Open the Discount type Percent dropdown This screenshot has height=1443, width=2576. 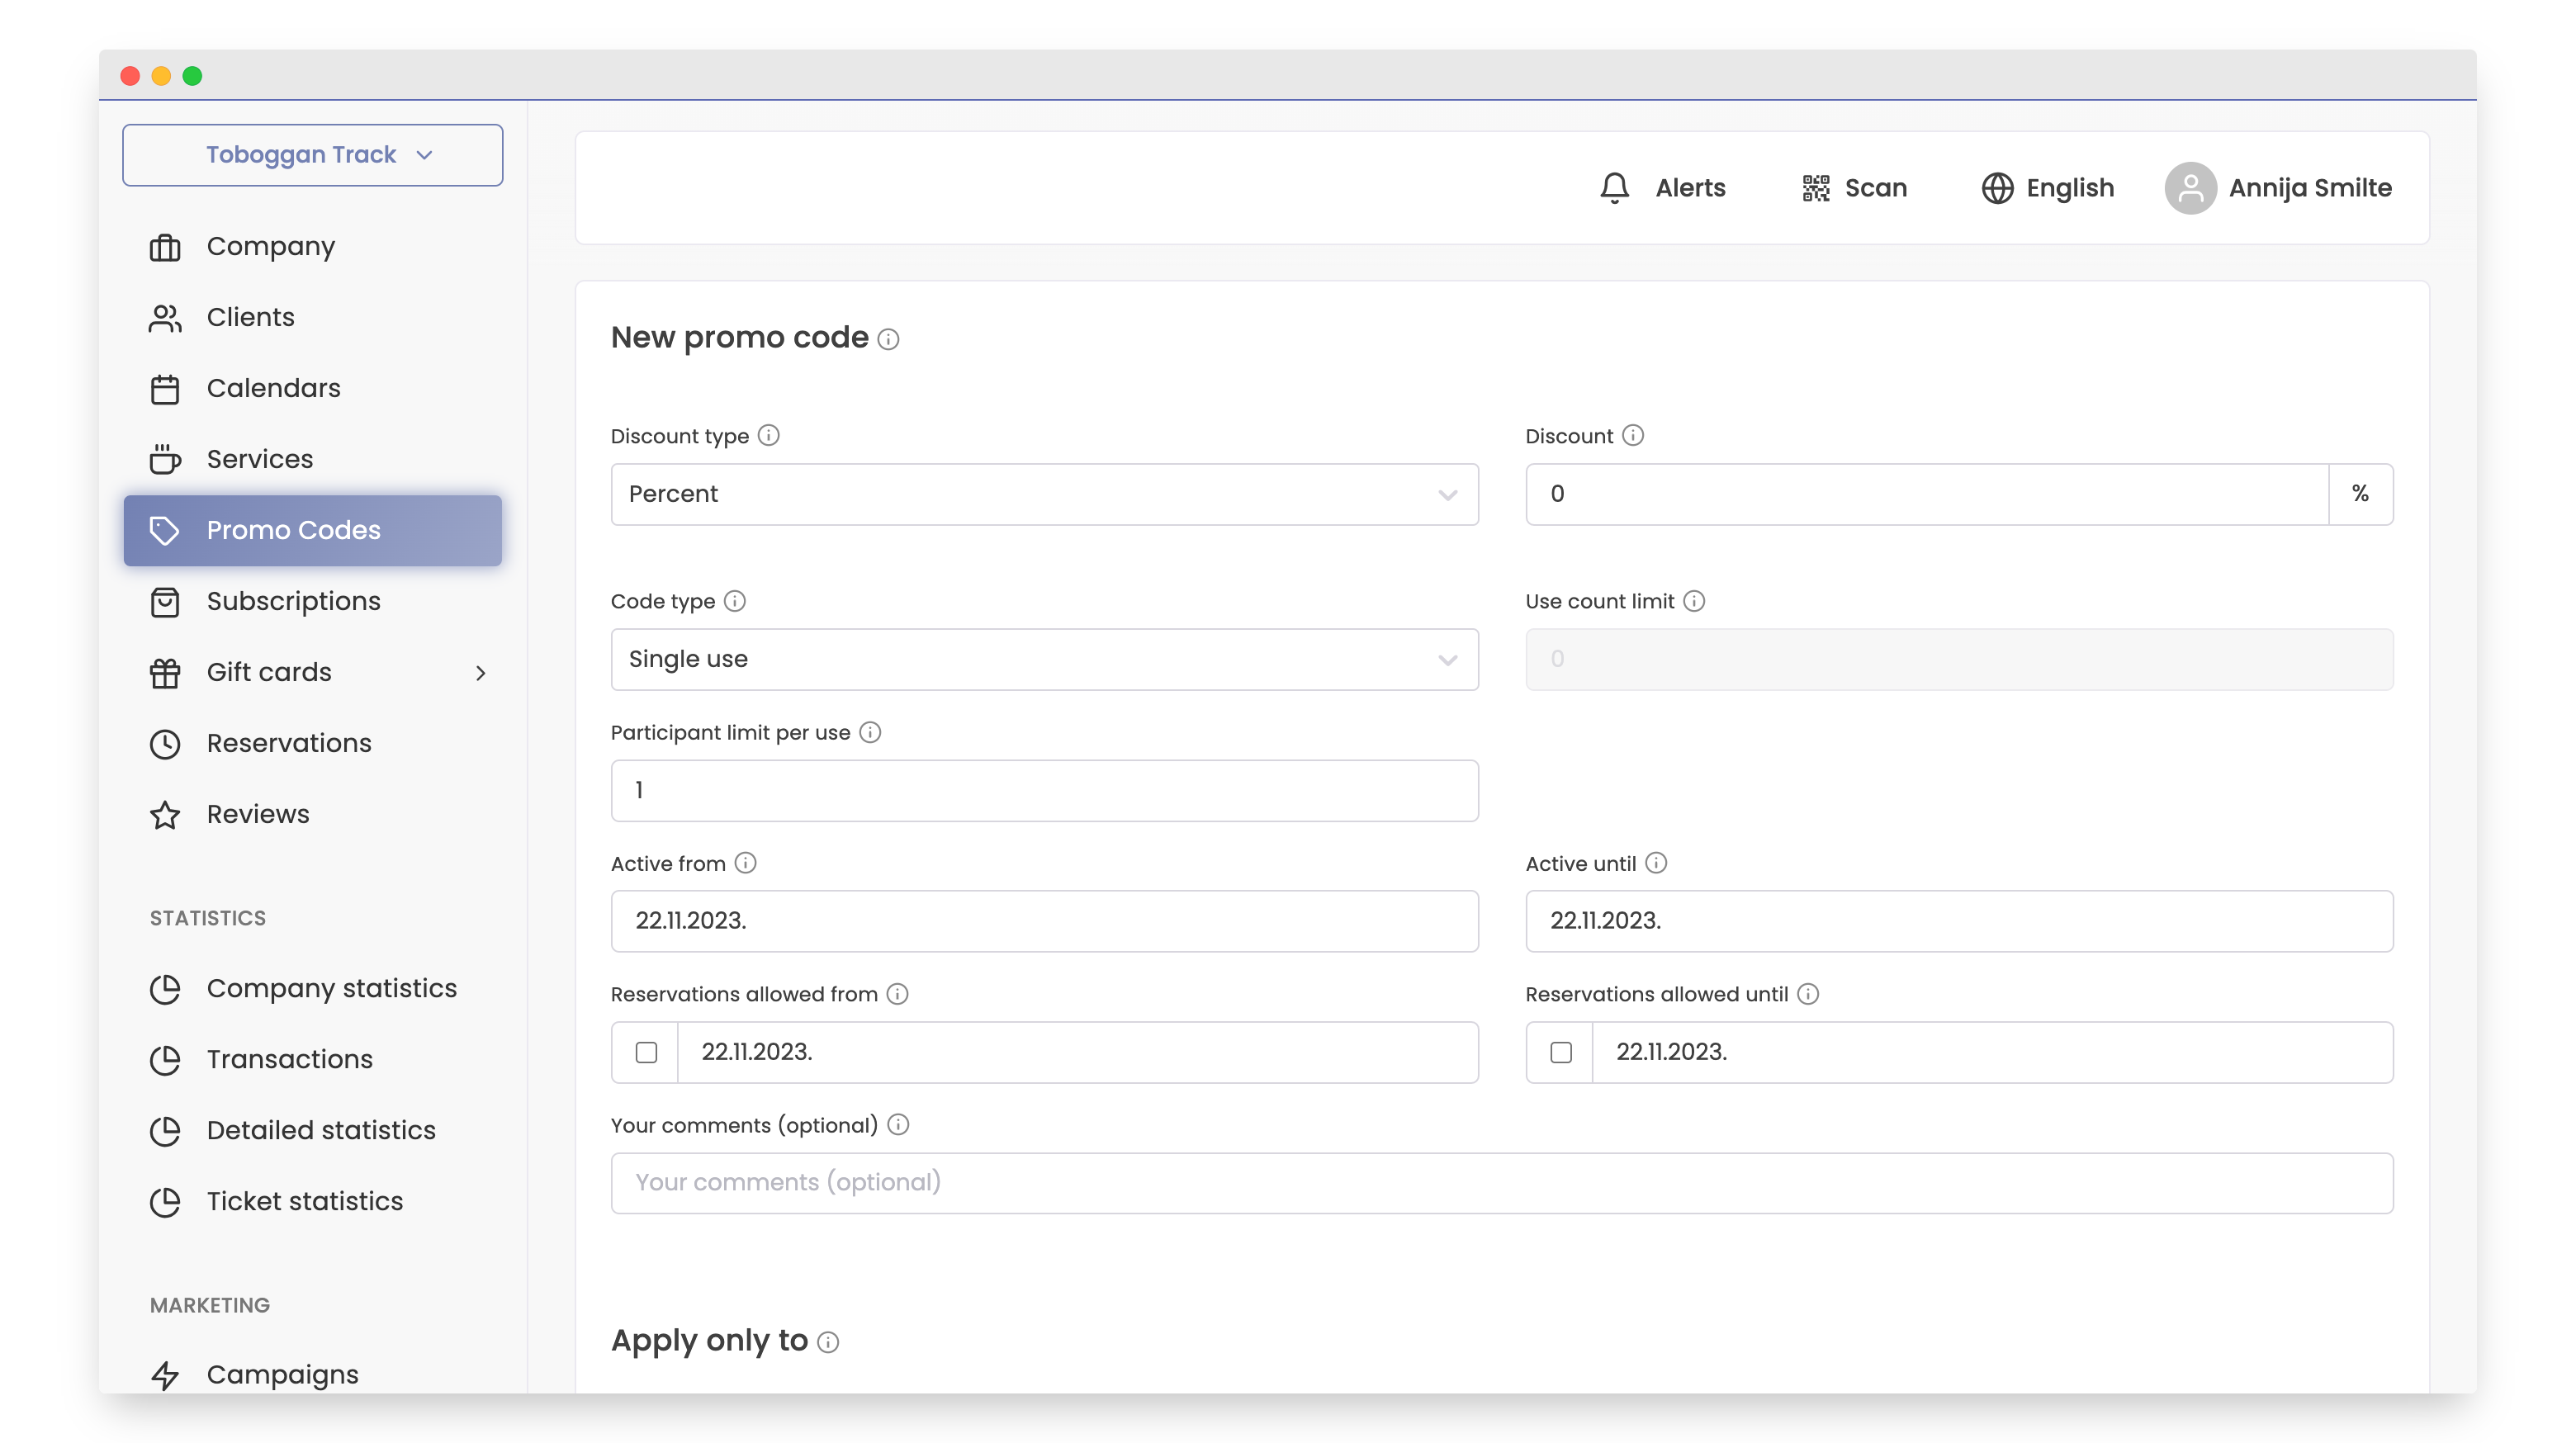click(x=1044, y=494)
